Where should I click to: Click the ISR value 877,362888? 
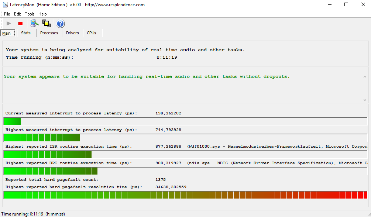tap(168, 146)
